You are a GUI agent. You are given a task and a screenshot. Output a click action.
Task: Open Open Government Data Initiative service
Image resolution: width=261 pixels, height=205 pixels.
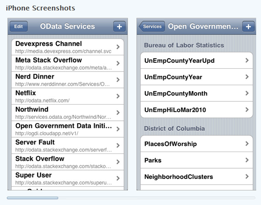68,129
